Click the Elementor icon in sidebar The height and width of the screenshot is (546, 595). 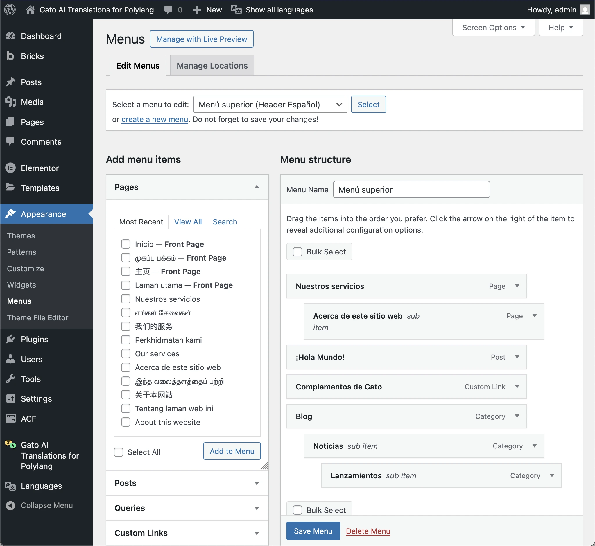coord(10,168)
